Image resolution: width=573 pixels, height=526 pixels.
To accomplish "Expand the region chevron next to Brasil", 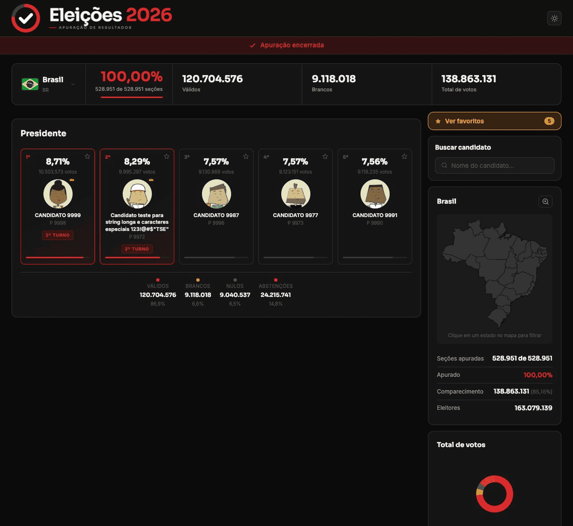I will click(x=73, y=84).
